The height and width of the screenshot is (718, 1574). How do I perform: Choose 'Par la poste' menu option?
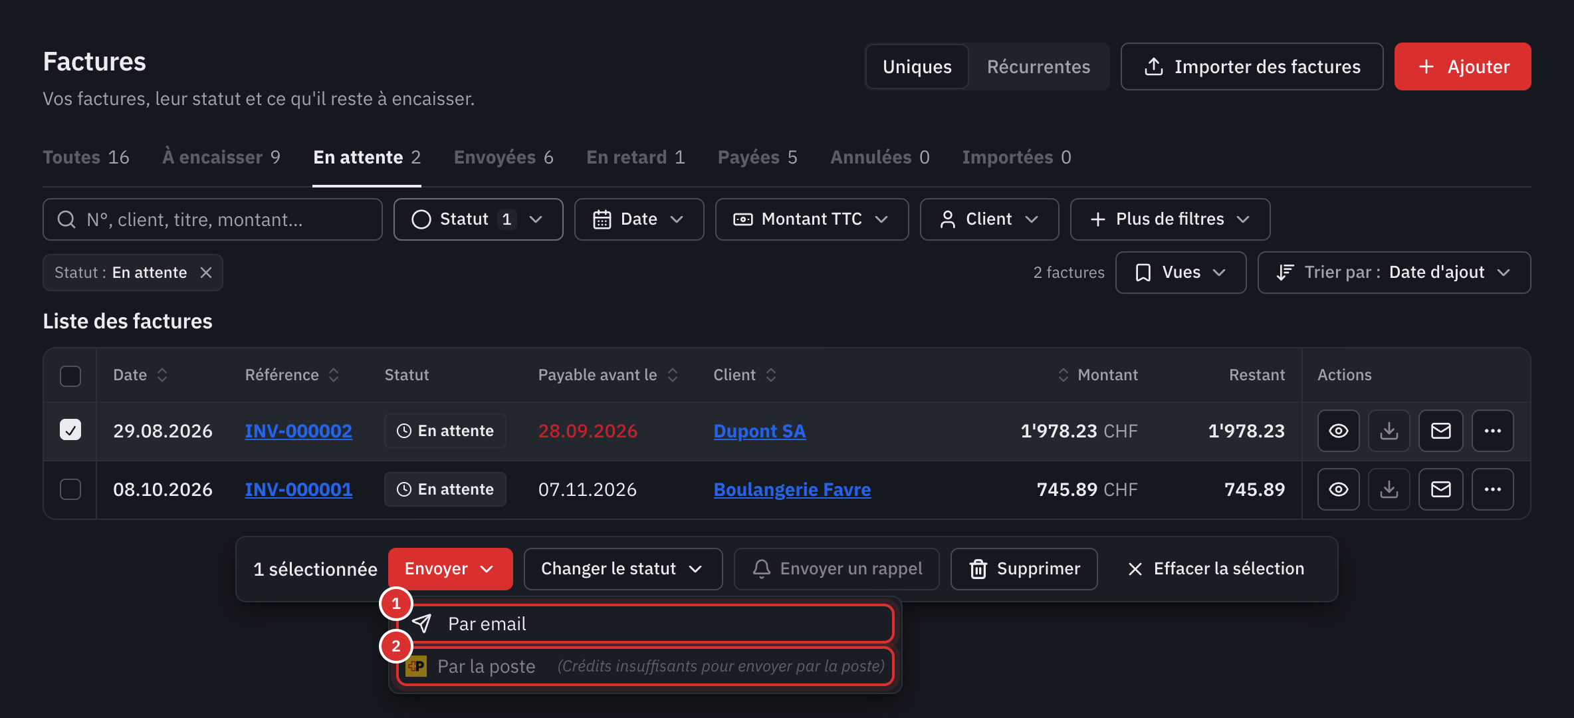(x=645, y=666)
